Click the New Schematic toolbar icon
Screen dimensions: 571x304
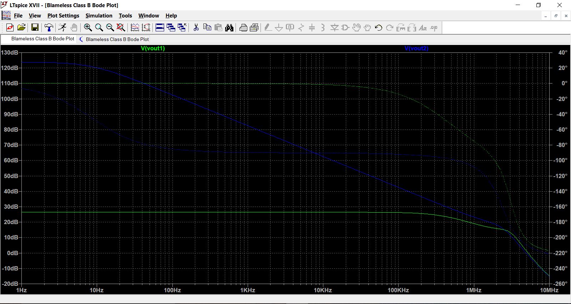point(10,27)
